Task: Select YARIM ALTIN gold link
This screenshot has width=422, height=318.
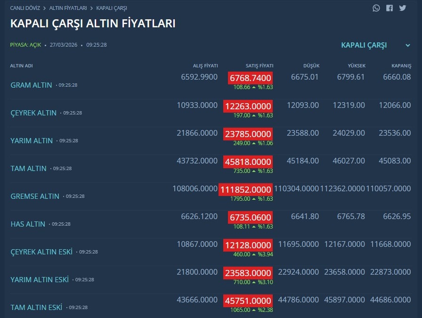Action: coord(32,141)
